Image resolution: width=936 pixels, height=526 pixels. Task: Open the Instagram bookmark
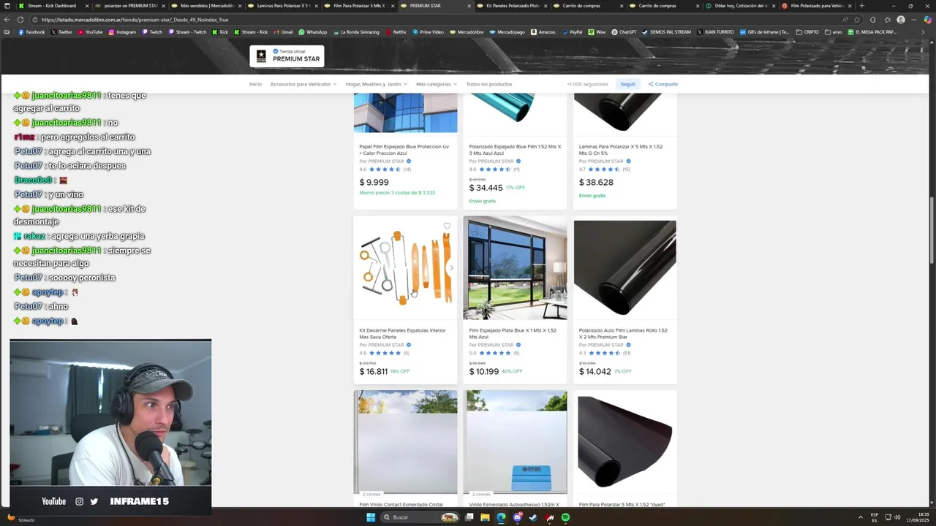click(x=121, y=32)
